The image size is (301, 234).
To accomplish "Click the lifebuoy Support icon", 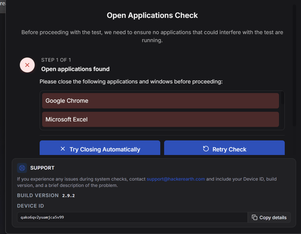I will click(22, 168).
